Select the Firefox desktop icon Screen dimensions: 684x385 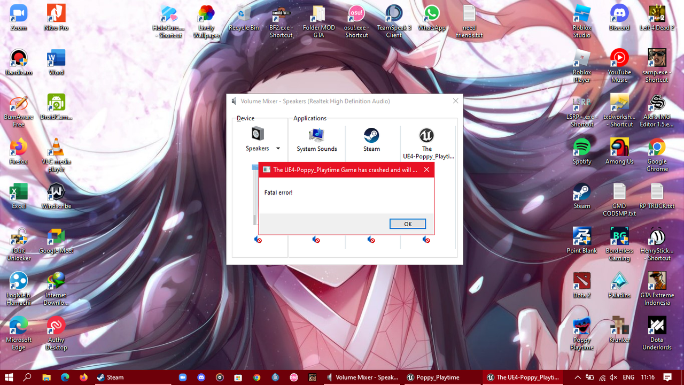[x=19, y=151]
